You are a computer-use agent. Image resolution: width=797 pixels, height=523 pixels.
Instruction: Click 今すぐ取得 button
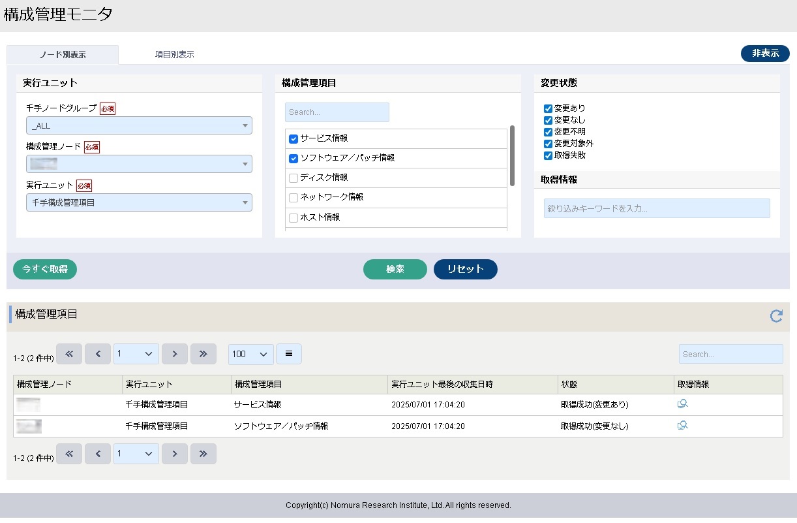tap(45, 269)
